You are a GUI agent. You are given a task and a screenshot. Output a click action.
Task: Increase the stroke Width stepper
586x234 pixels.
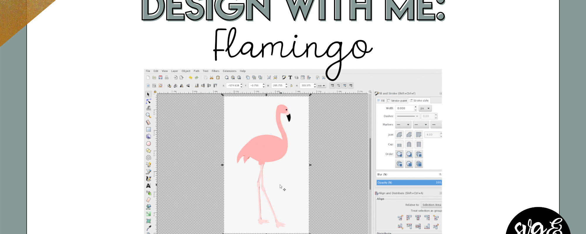(x=415, y=107)
